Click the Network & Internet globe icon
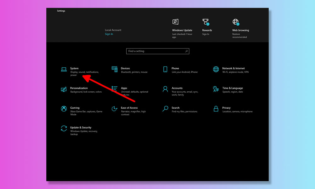315x189 pixels. point(216,69)
